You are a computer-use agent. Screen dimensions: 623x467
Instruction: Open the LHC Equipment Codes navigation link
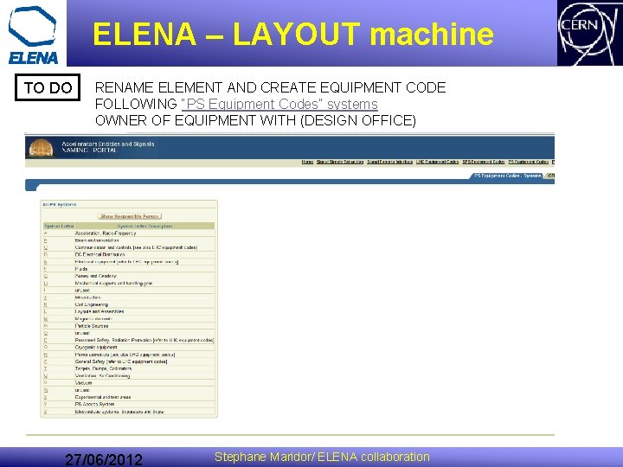pos(437,162)
